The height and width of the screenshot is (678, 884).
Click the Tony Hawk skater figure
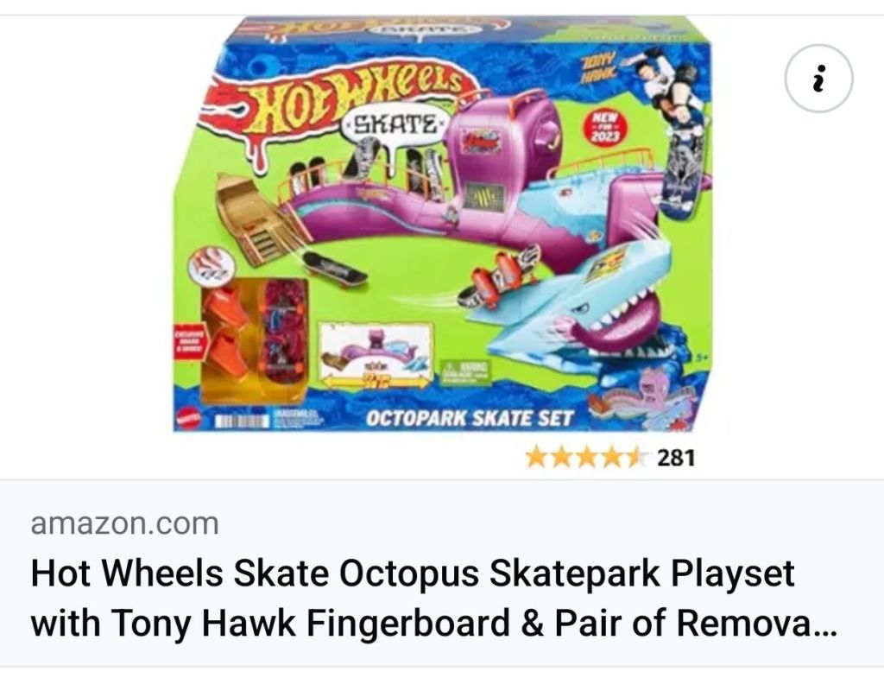pos(669,85)
